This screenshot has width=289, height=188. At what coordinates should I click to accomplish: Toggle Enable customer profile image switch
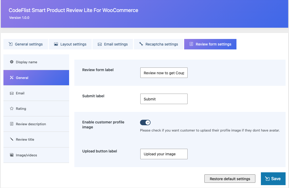(145, 122)
